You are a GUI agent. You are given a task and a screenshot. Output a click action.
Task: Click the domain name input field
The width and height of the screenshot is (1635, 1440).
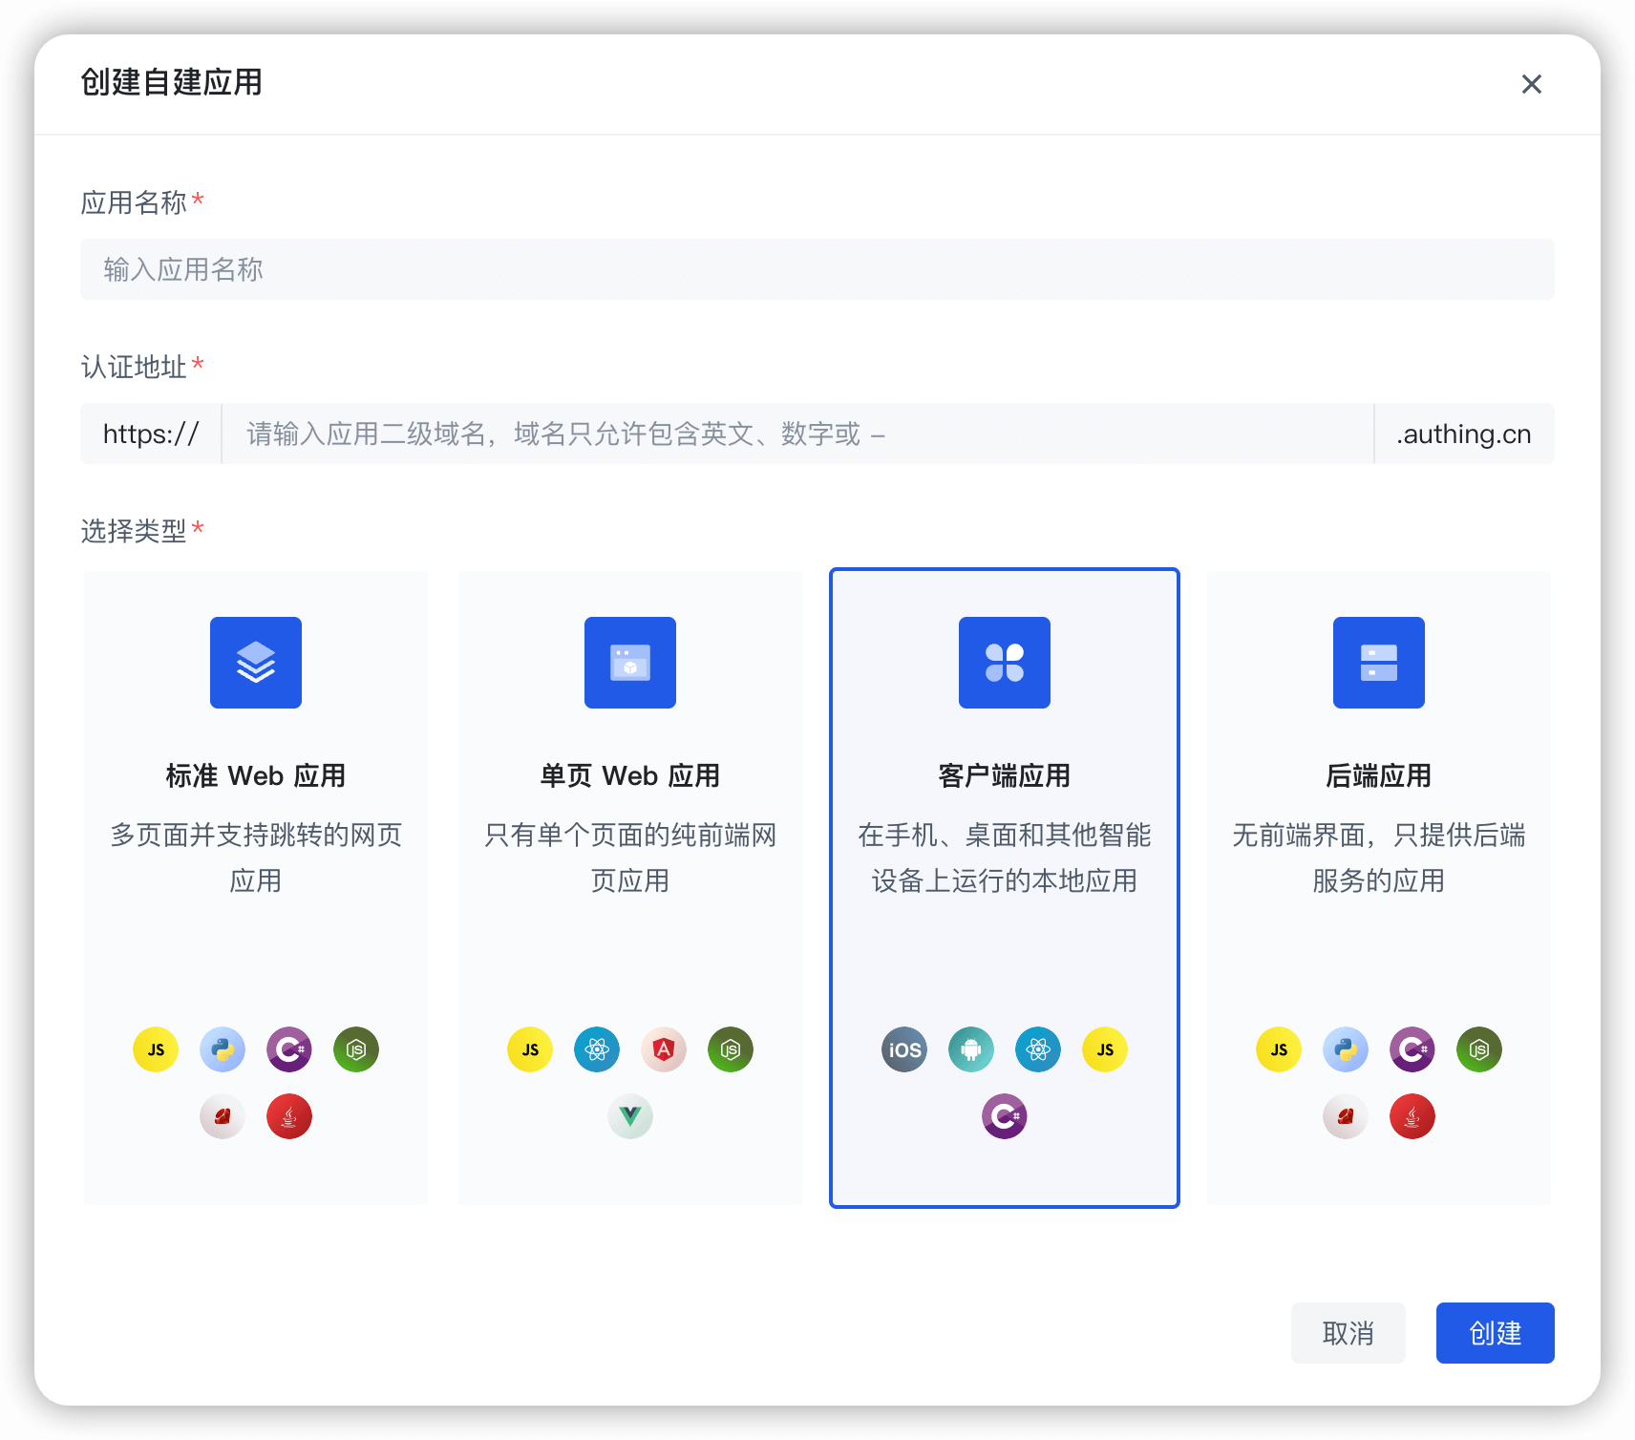tap(797, 434)
